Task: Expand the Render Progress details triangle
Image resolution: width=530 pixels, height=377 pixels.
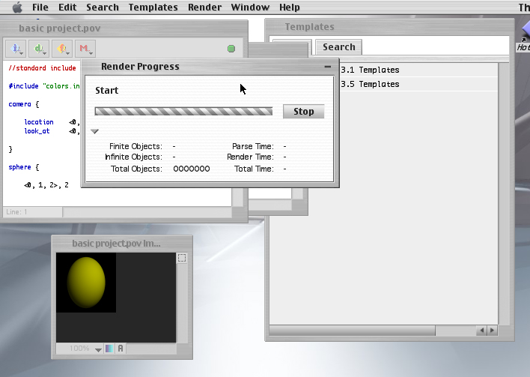Action: (95, 131)
